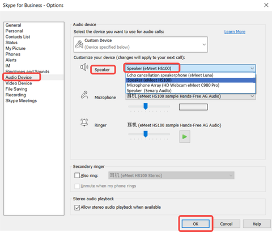Click the Speaker label
Image resolution: width=272 pixels, height=232 pixels.
pos(102,70)
